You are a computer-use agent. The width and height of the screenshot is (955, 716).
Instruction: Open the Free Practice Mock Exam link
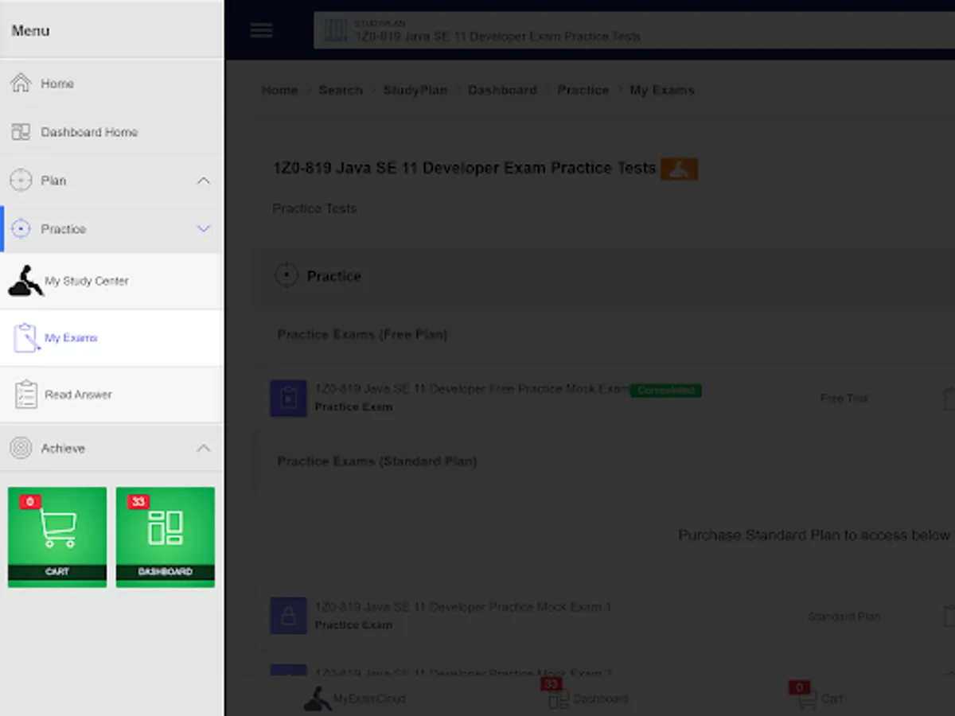(x=473, y=389)
